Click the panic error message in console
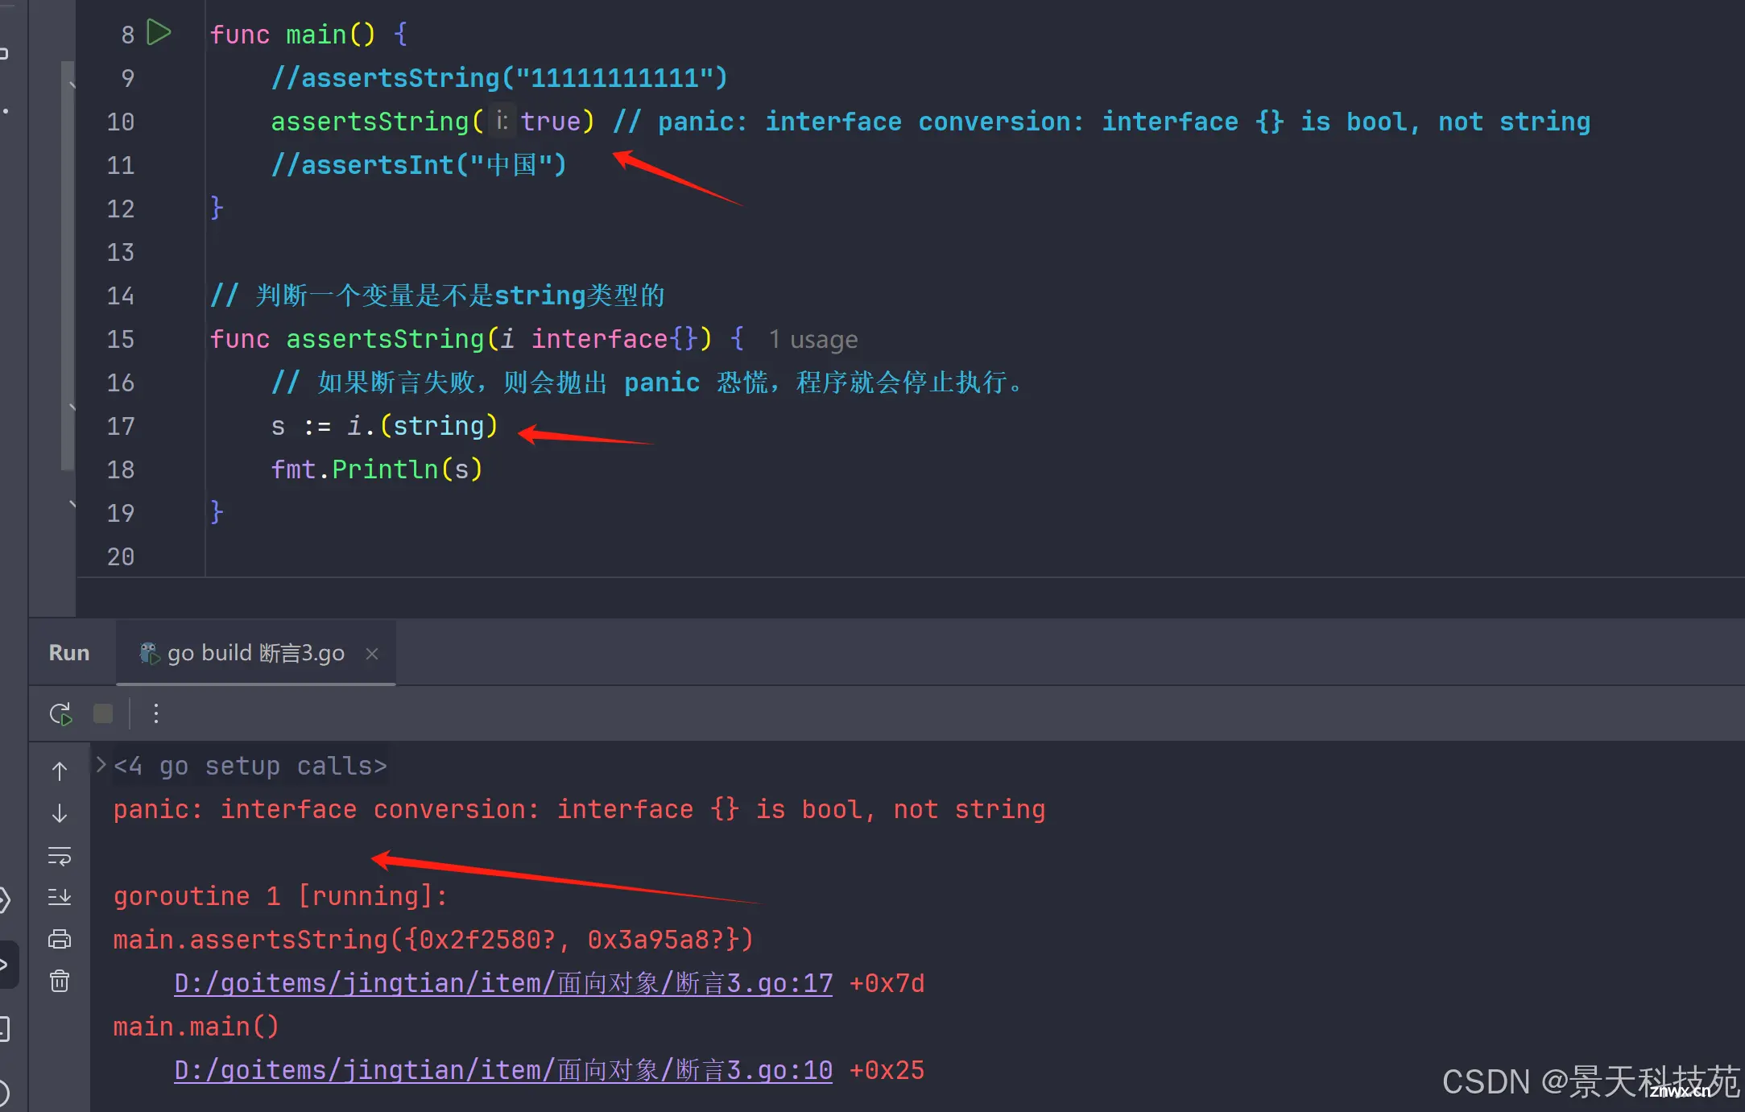Image resolution: width=1745 pixels, height=1112 pixels. pos(579,809)
